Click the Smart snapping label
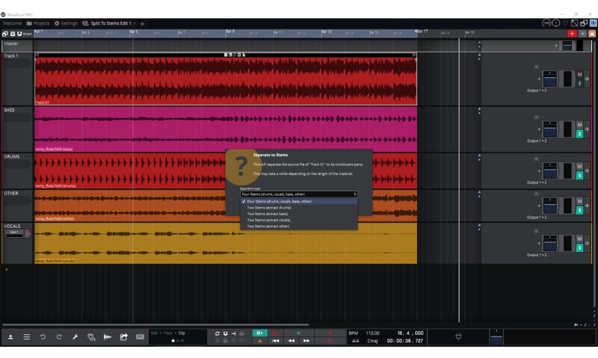The width and height of the screenshot is (598, 358). click(x=27, y=34)
